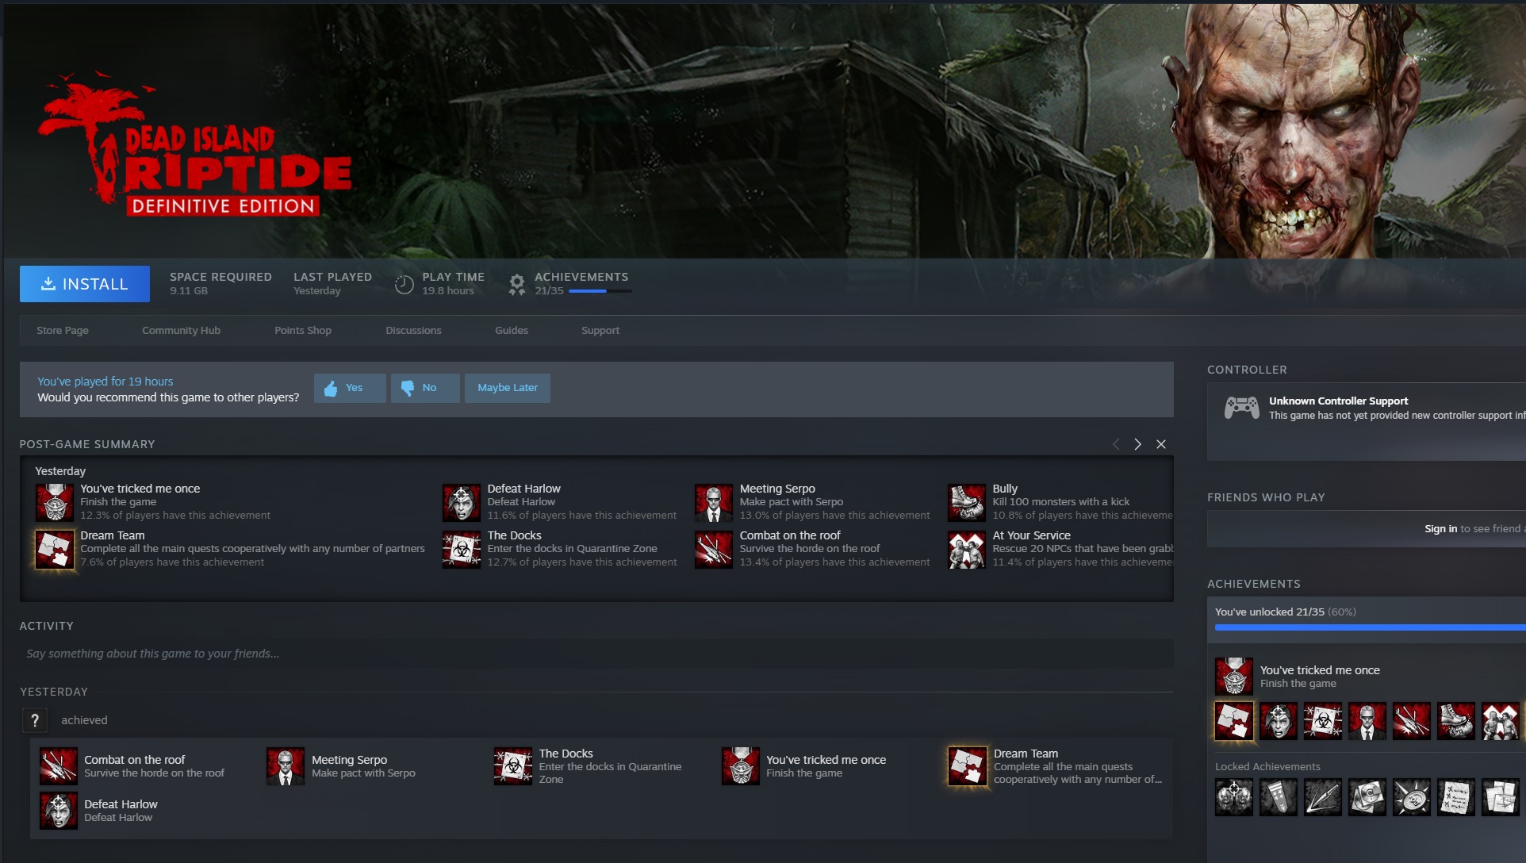Click the locked checklist achievement icon
The height and width of the screenshot is (863, 1526).
pos(1456,797)
